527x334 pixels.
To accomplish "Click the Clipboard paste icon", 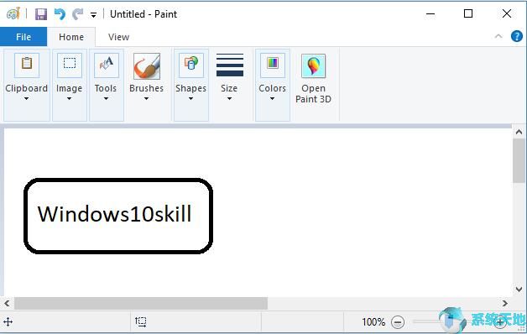I will tap(27, 65).
